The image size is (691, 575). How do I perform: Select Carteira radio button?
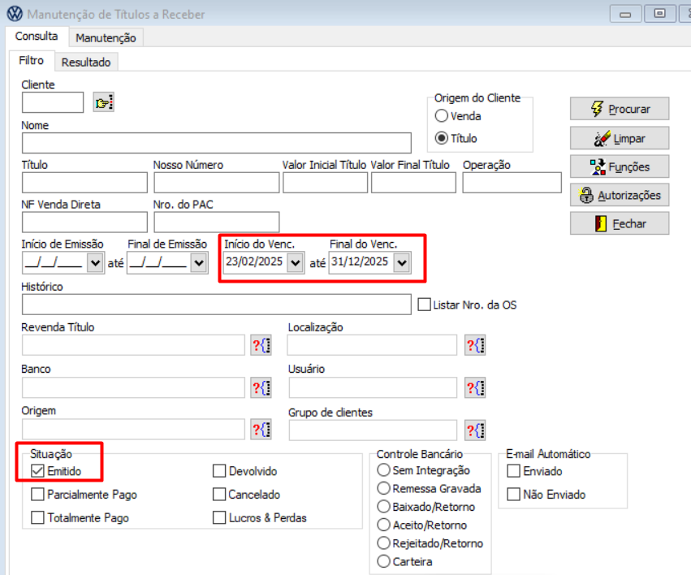click(384, 561)
